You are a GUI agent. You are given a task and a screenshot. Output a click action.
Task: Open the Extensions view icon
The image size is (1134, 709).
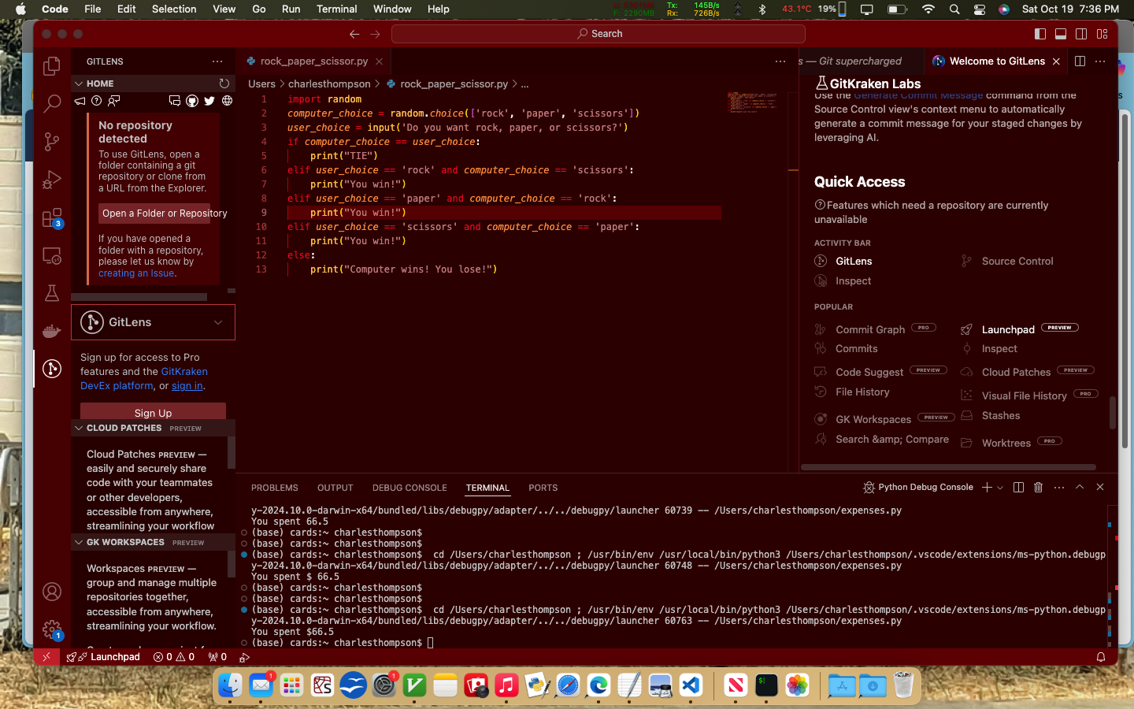[x=52, y=217]
